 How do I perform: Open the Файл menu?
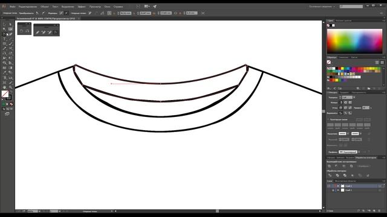[x=12, y=7]
